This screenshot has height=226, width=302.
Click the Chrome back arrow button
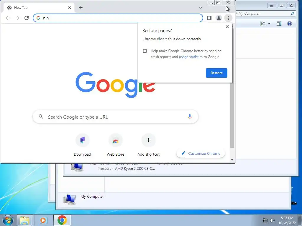[x=8, y=18]
